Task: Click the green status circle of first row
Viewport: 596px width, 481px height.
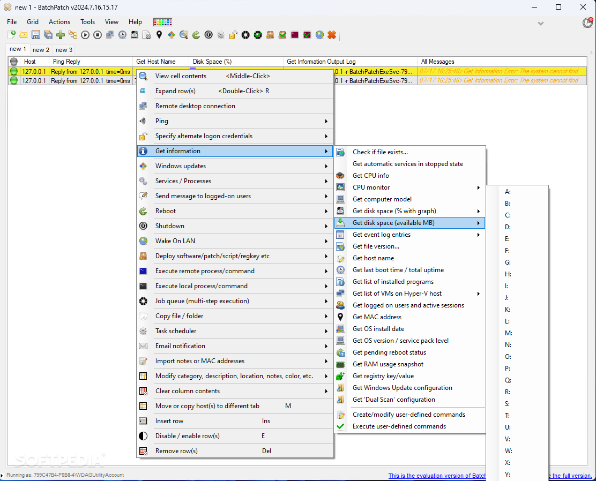Action: pyautogui.click(x=14, y=71)
